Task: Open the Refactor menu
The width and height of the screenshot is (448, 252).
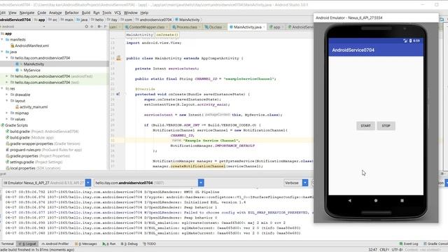Action: coord(71,13)
